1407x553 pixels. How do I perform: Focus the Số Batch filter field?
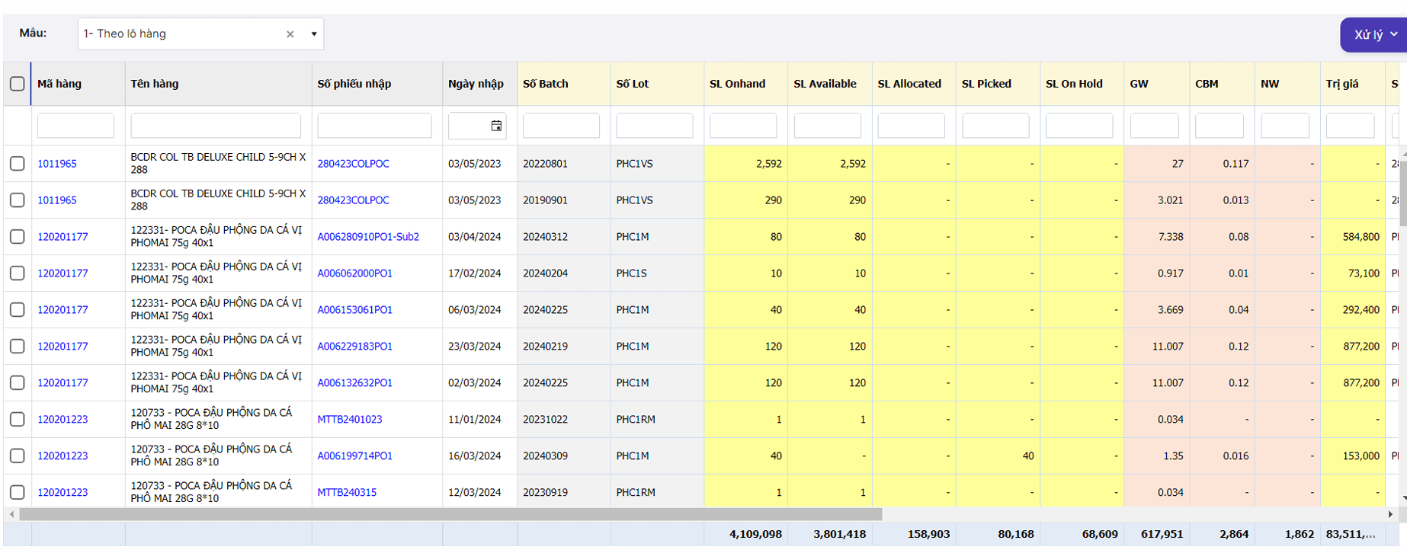pyautogui.click(x=561, y=126)
